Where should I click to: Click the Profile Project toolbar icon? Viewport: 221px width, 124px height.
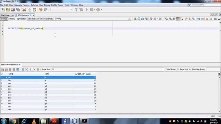(98, 10)
